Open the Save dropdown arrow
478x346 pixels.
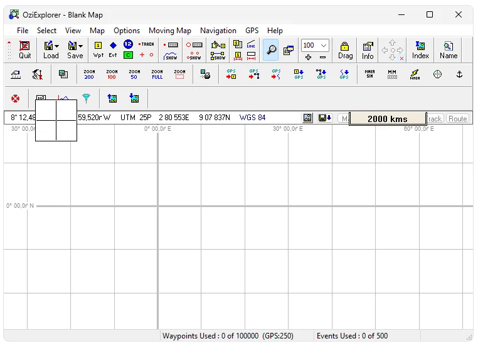pyautogui.click(x=80, y=46)
